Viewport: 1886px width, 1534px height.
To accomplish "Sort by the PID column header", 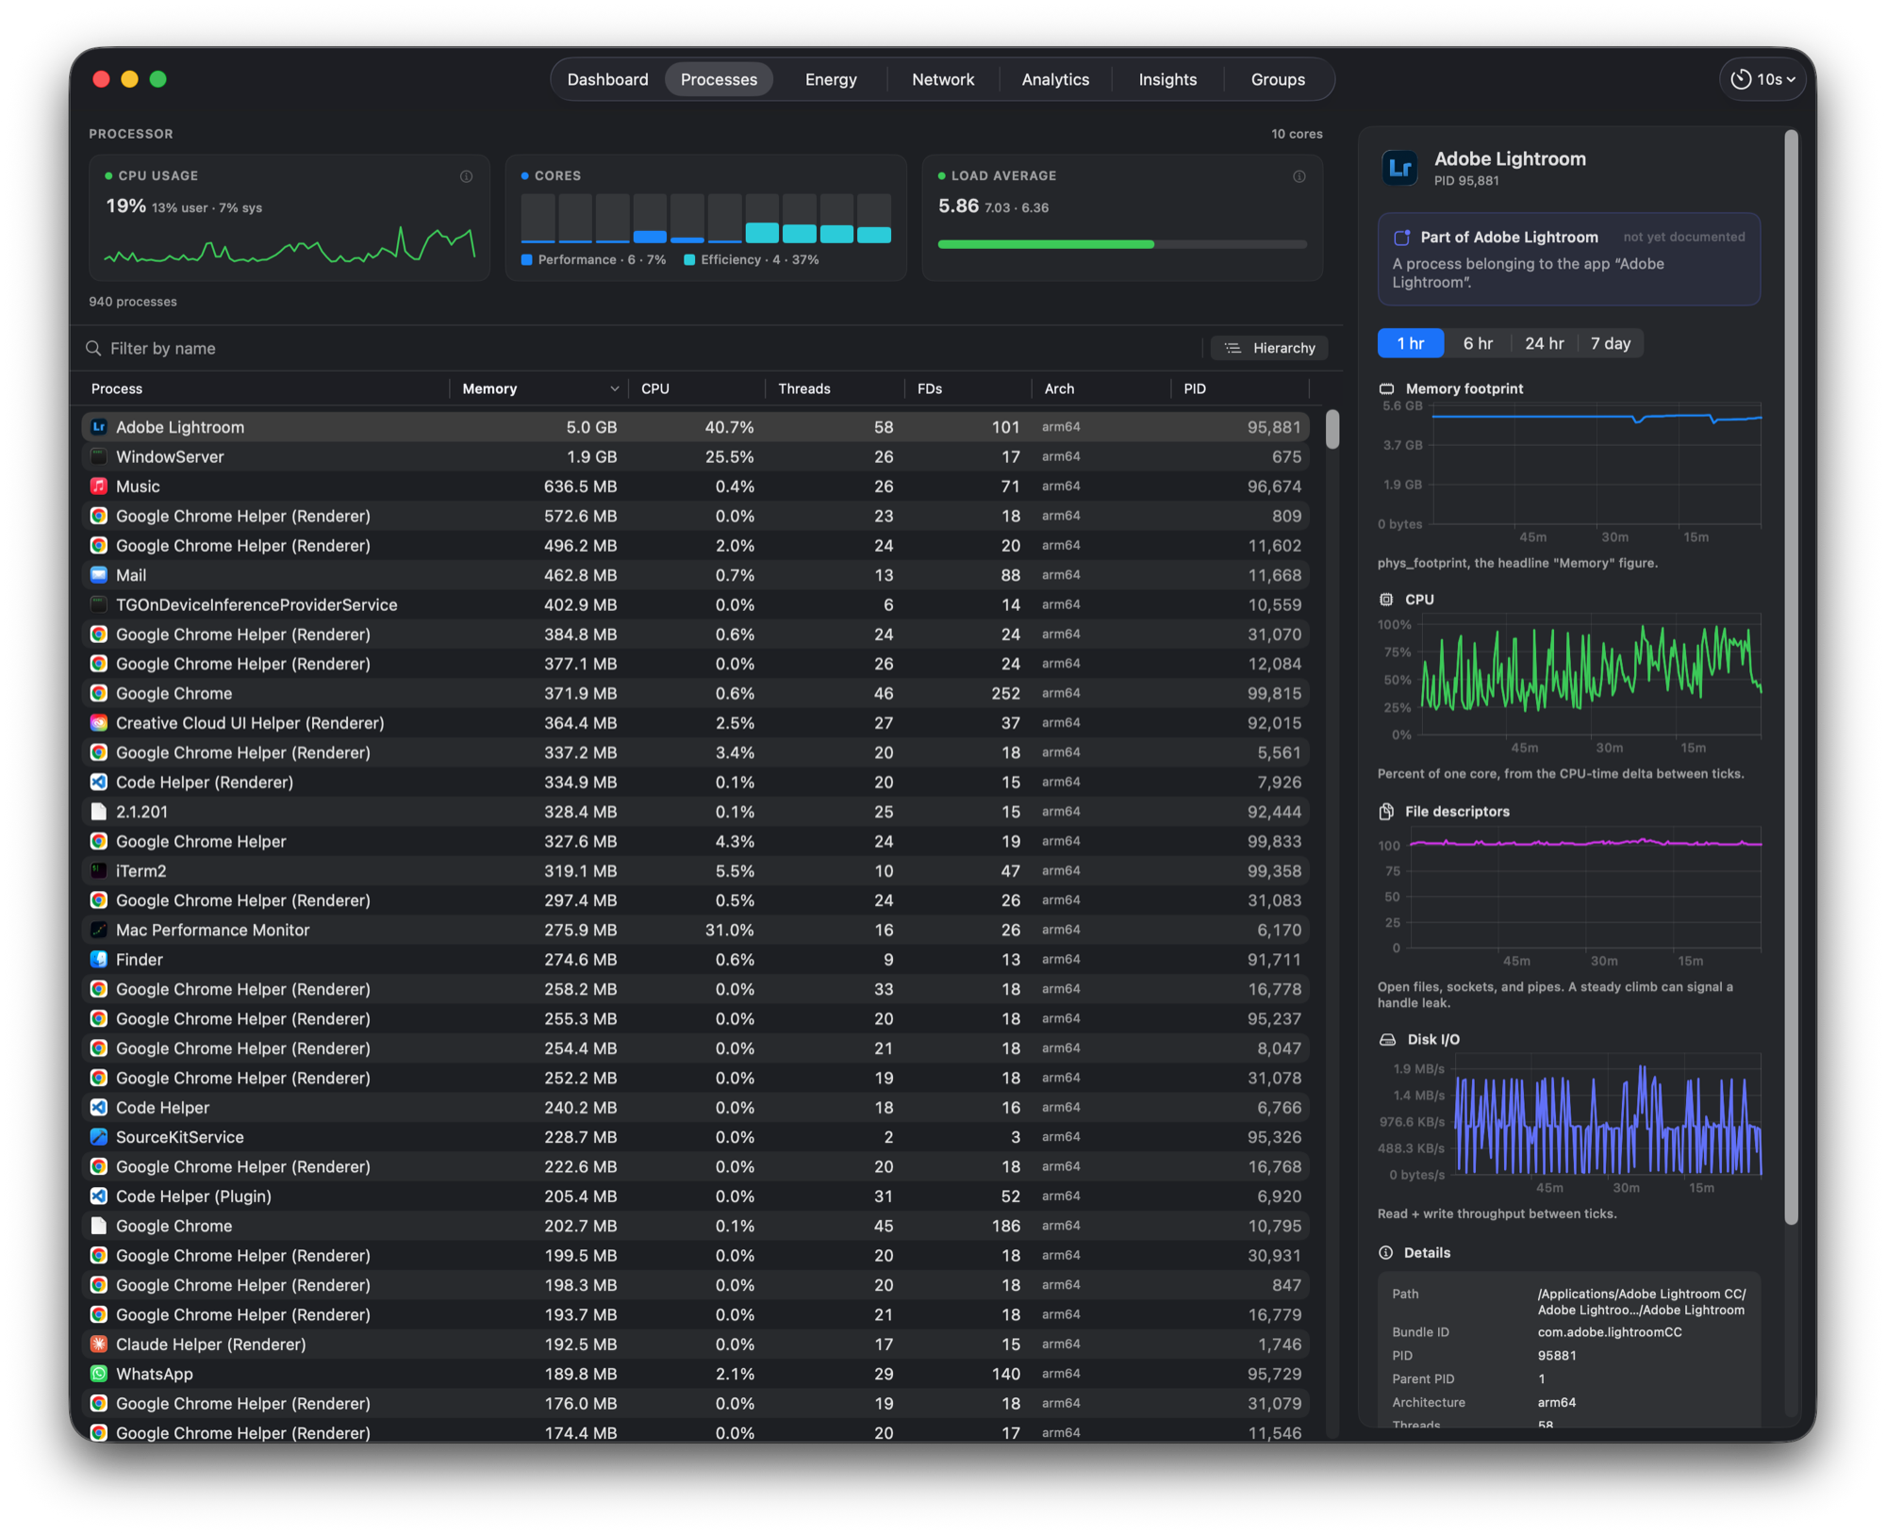I will 1241,388.
